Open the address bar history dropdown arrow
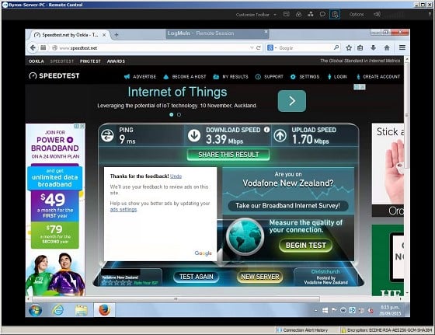Viewport: 435px width, 335px height. [x=252, y=48]
